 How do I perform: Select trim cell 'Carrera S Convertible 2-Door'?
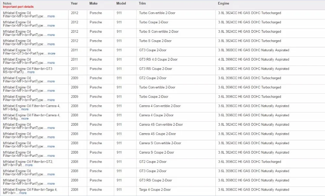(x=160, y=143)
